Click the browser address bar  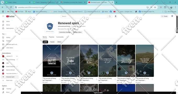click(82, 7)
